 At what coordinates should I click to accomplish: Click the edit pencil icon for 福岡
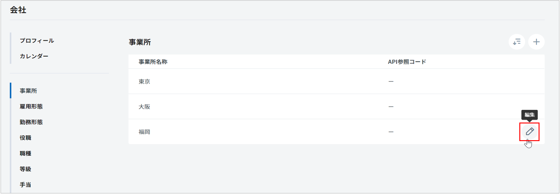530,131
